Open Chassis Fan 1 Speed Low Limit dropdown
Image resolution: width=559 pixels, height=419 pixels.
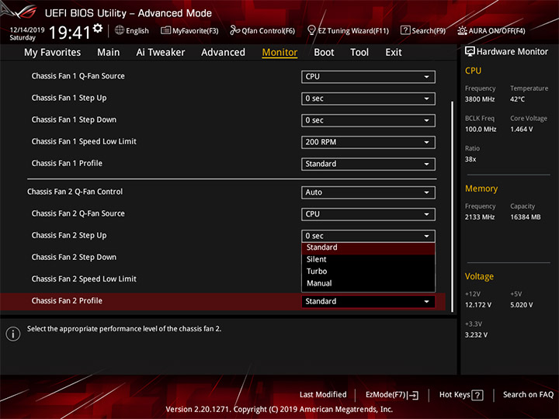(368, 142)
